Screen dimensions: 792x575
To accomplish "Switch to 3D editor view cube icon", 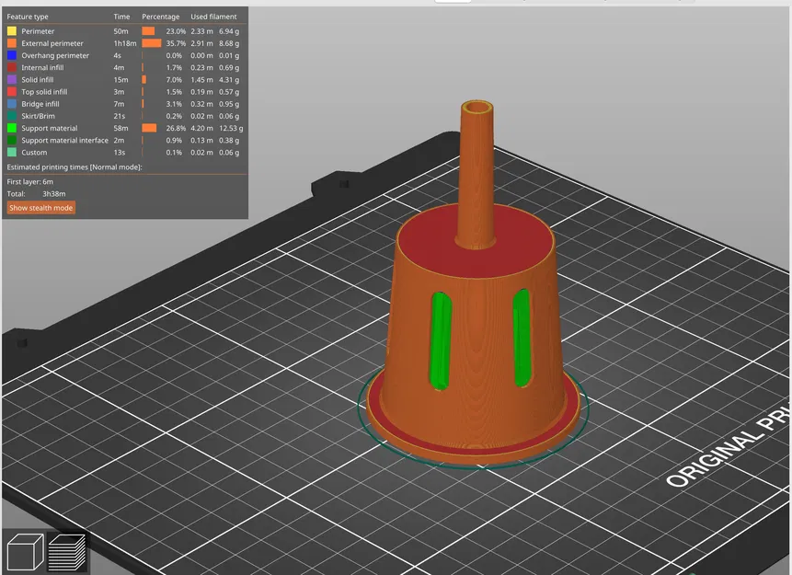I will [25, 552].
